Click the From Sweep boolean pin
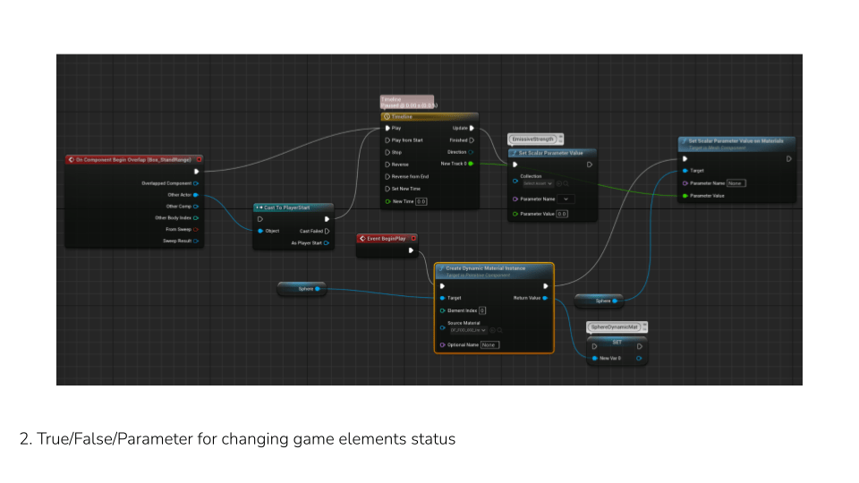Screen dimensions: 859x483 point(196,229)
